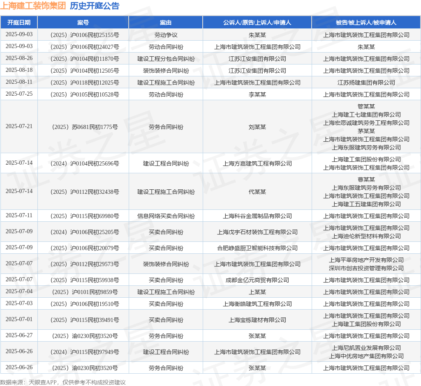Click defendant 管某某
The height and width of the screenshot is (386, 421).
[x=366, y=106]
